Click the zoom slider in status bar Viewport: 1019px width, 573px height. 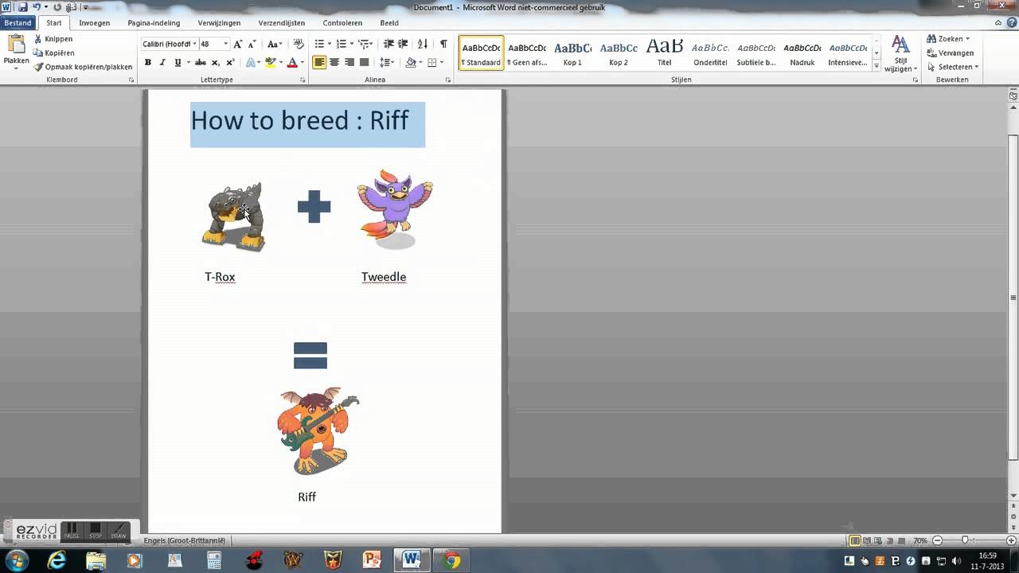965,540
